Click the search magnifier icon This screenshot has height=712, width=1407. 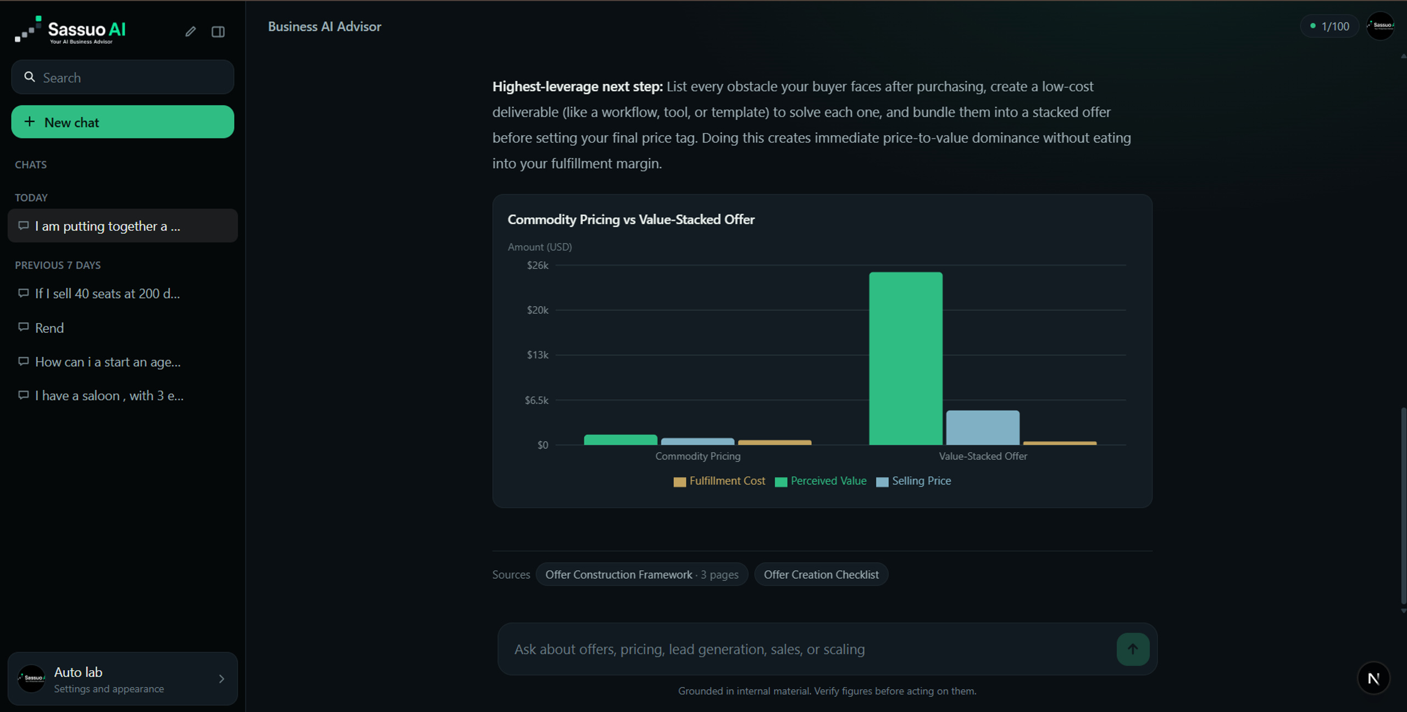pyautogui.click(x=30, y=77)
